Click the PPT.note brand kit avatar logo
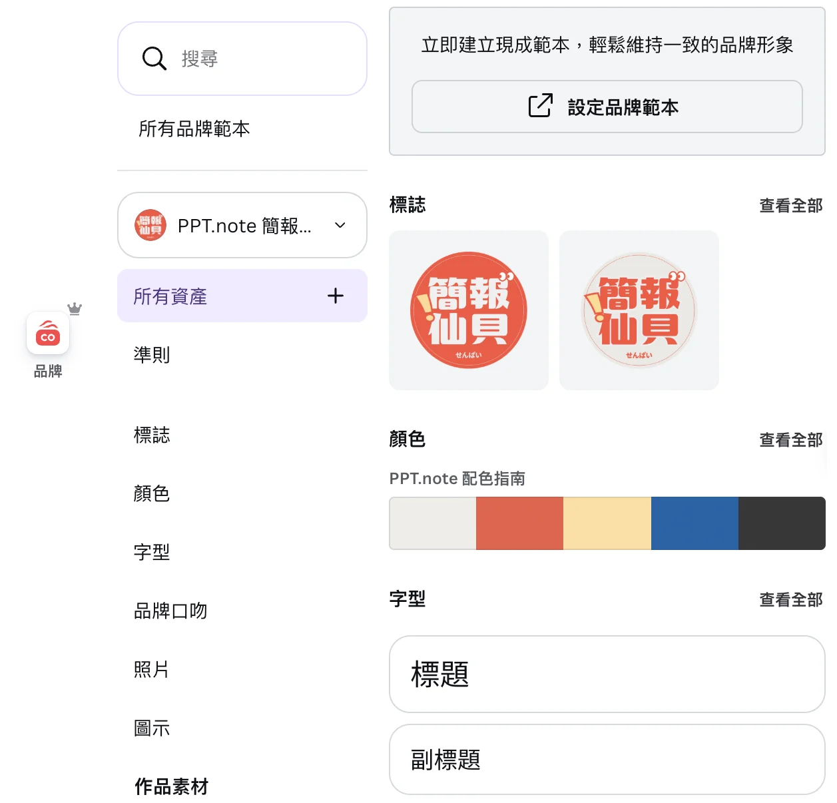Screen dimensions: 837x803 pyautogui.click(x=150, y=225)
